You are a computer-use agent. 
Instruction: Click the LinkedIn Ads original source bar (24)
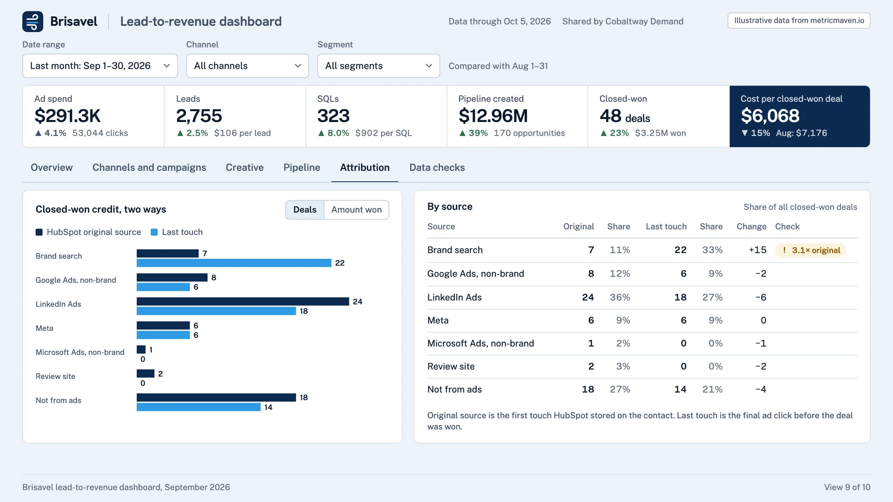click(x=243, y=302)
